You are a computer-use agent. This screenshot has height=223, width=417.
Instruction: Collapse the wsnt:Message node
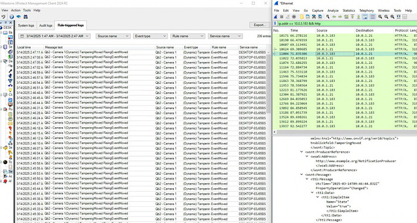tap(302, 174)
